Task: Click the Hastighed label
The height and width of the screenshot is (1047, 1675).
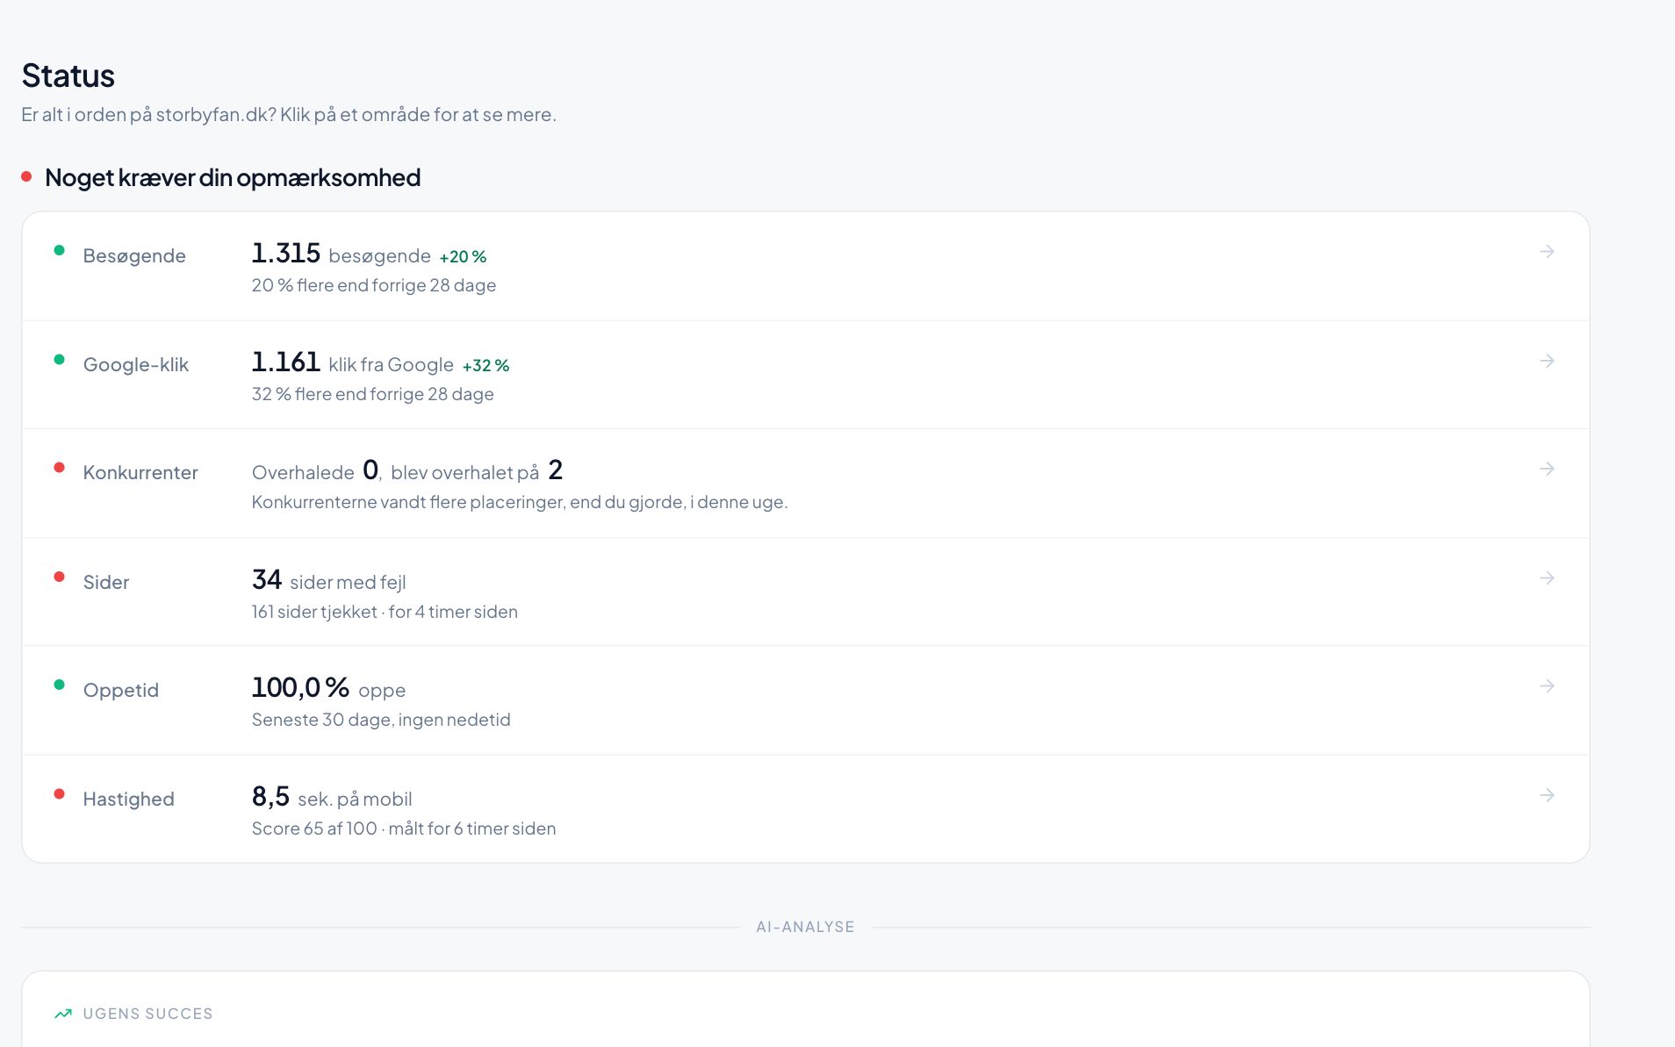Action: point(129,799)
